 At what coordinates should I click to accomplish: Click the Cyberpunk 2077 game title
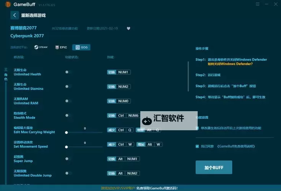pos(27,36)
